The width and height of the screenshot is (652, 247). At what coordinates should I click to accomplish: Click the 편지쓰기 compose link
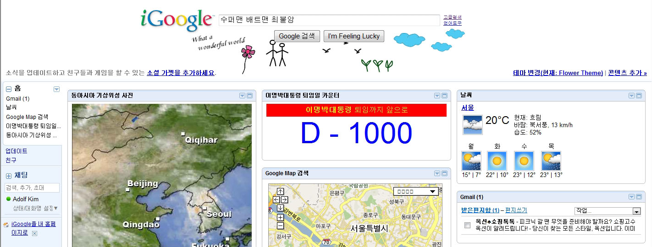516,210
